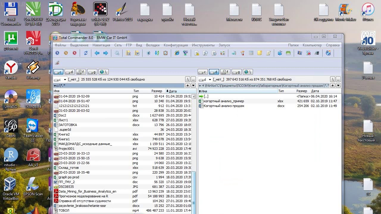Image resolution: width=381 pixels, height=214 pixels.
Task: Click the Internet Explorer toolbar icon
Action: [x=177, y=53]
